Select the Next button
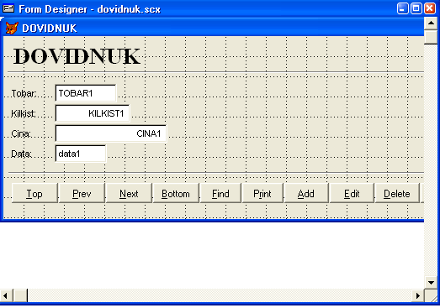Viewport: 440px width, 308px height. 129,193
